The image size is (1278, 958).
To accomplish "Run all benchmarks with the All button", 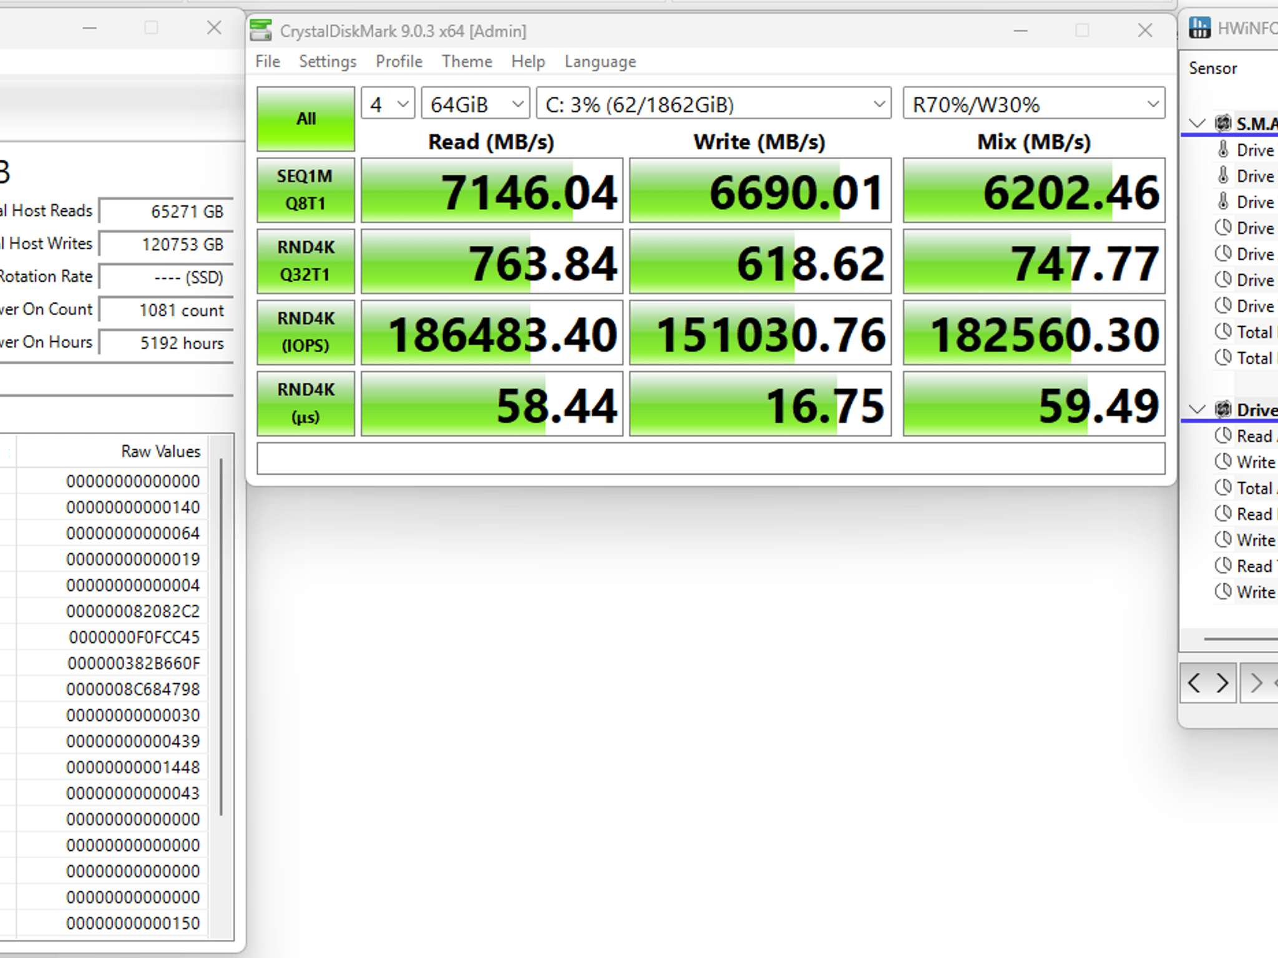I will click(x=306, y=119).
